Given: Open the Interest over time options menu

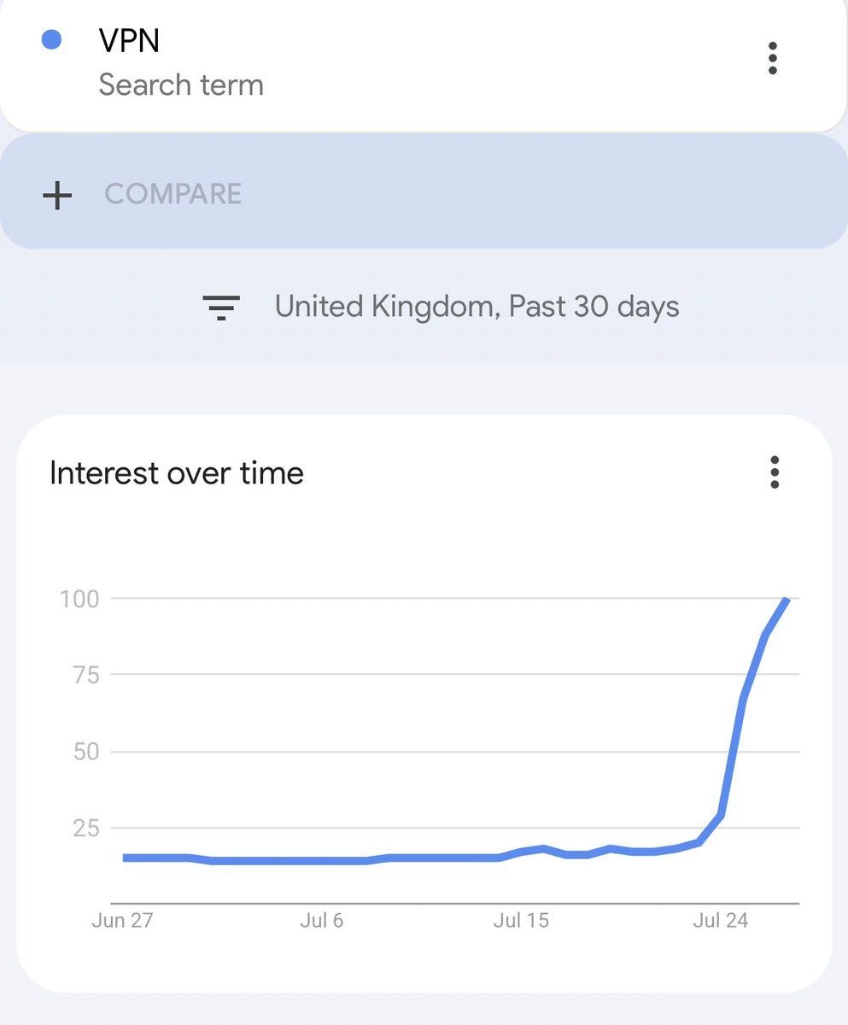Looking at the screenshot, I should tap(774, 472).
